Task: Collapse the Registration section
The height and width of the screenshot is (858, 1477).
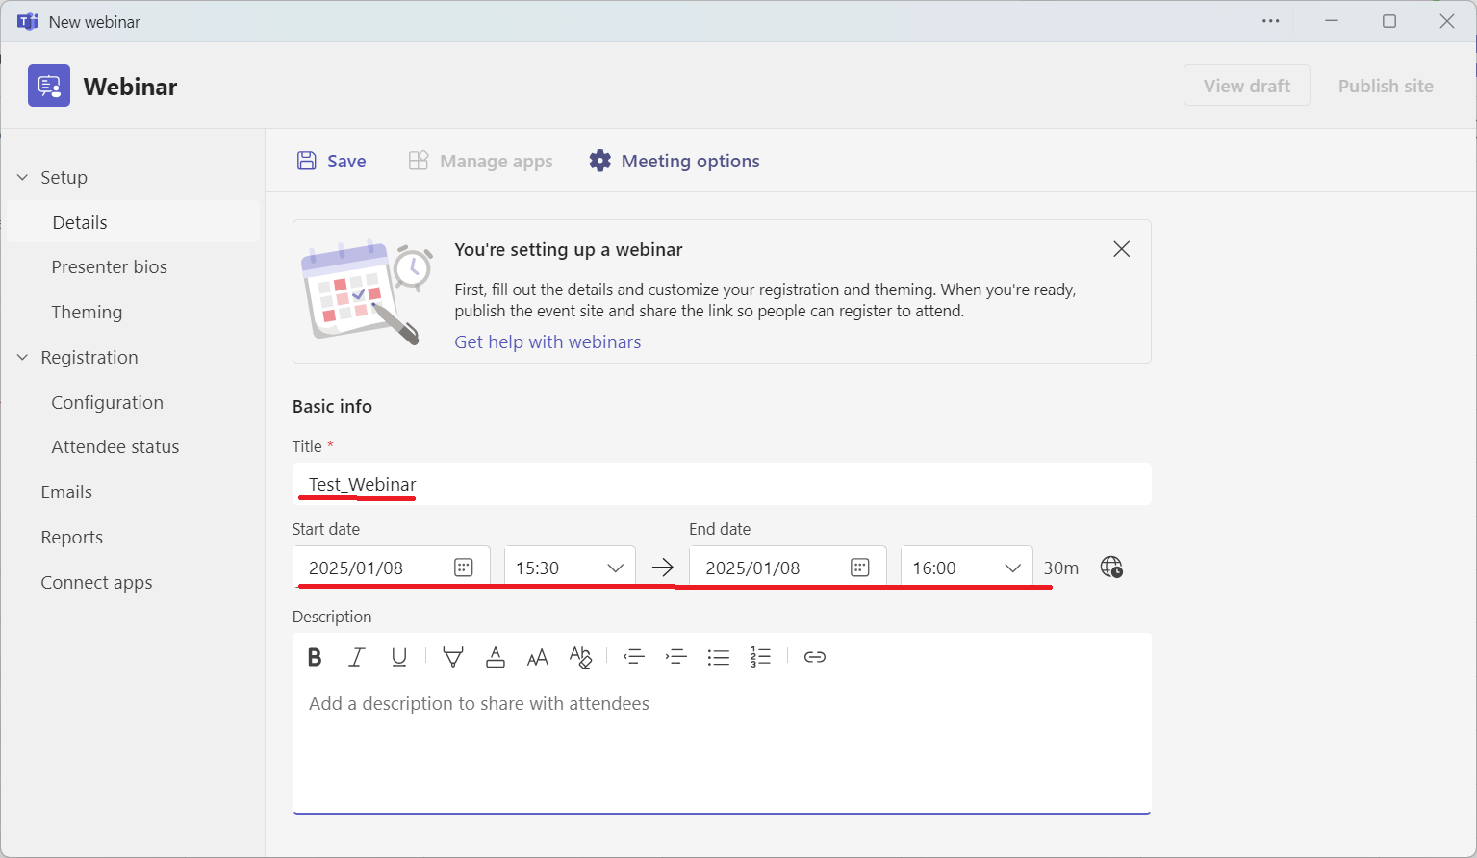Action: click(x=23, y=357)
